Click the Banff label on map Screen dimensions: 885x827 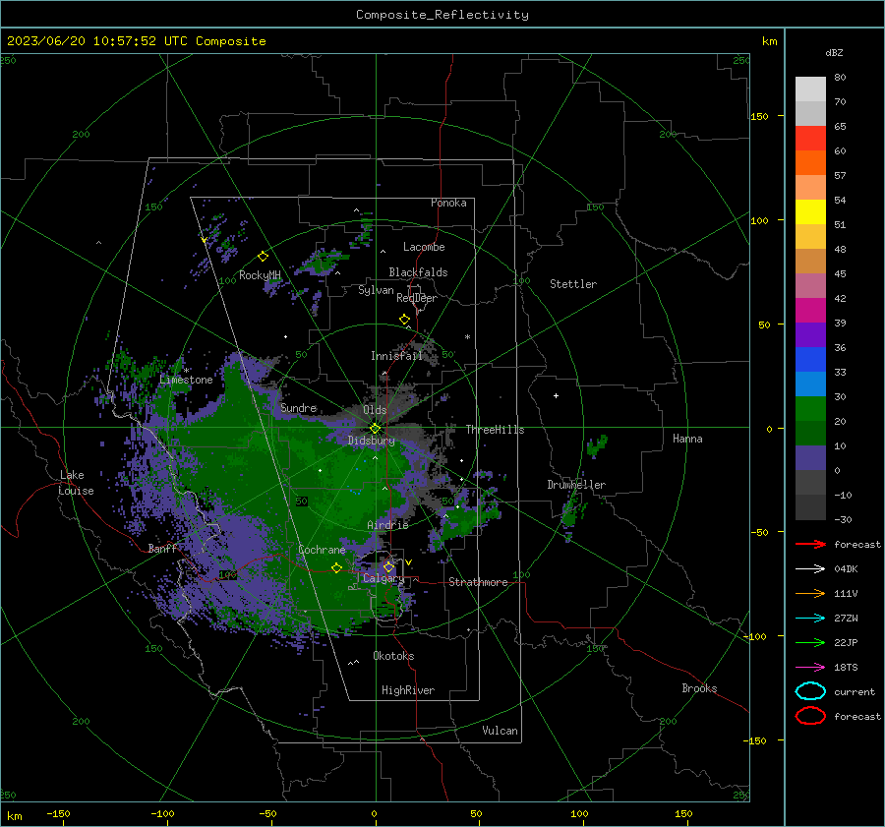coord(162,548)
